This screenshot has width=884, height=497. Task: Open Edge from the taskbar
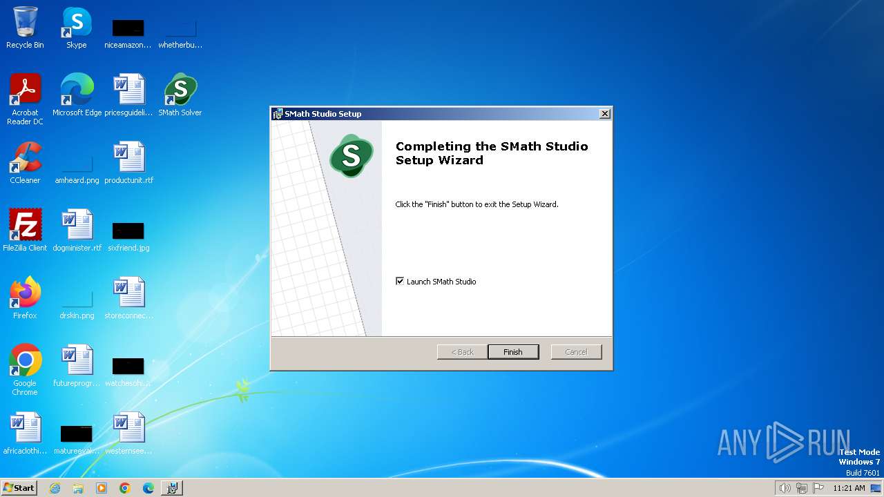pos(148,488)
